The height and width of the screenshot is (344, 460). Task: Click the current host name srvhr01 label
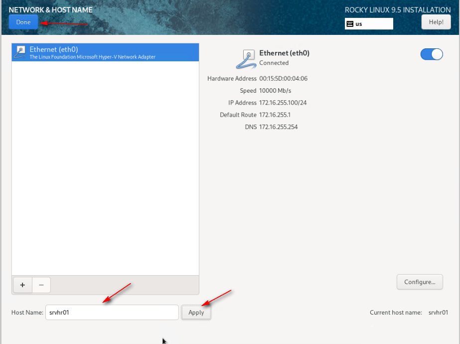coord(438,313)
